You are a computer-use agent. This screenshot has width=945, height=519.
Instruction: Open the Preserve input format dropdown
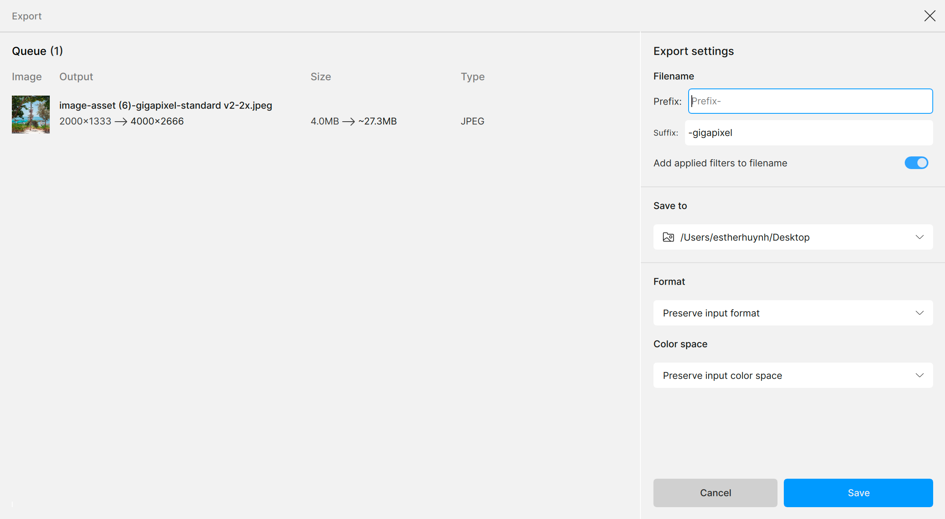pyautogui.click(x=793, y=313)
